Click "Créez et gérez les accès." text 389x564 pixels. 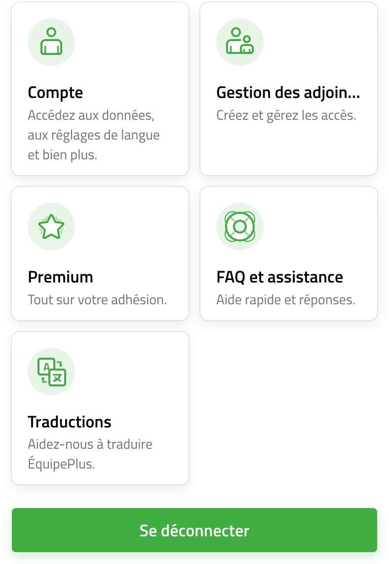pyautogui.click(x=286, y=115)
